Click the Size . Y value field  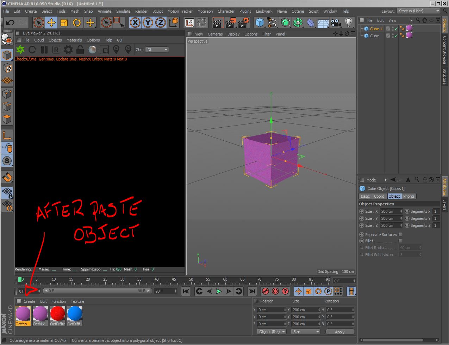(391, 218)
